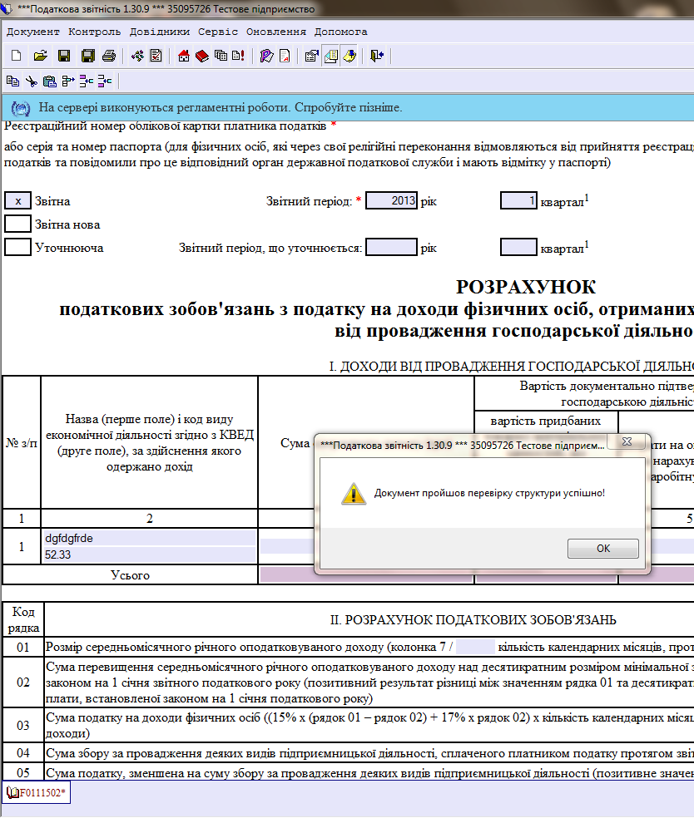Click the dgfdgfrde activity name field
The height and width of the screenshot is (818, 694).
(x=150, y=538)
